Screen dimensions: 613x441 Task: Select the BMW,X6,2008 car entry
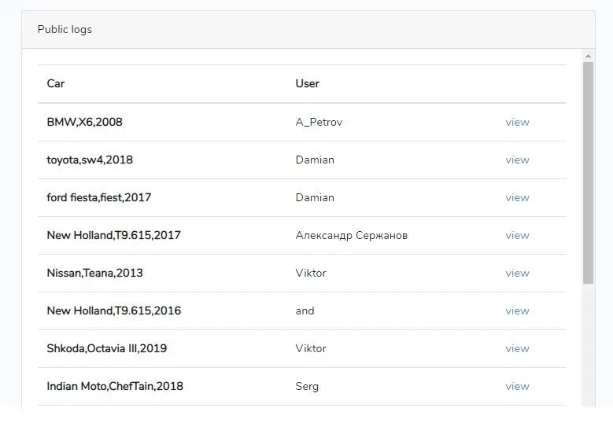(x=84, y=123)
